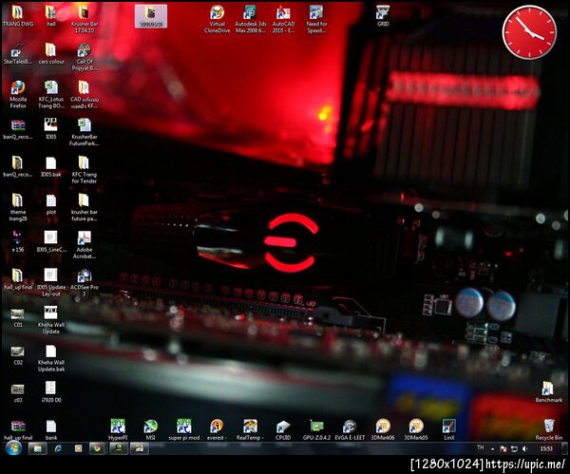The width and height of the screenshot is (570, 474).
Task: Launch AutoCAD 2010 shortcut
Action: coord(283,20)
